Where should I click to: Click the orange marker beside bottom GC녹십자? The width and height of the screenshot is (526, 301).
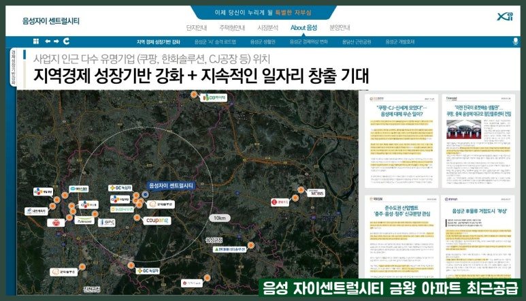[131, 266]
